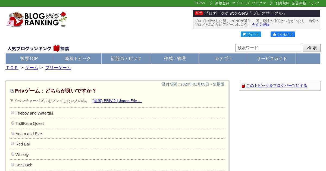Share via the Twitter ツイート button

251,34
